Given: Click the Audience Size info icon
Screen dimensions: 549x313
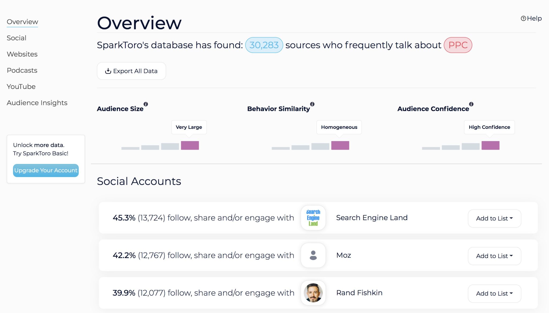Looking at the screenshot, I should point(146,104).
